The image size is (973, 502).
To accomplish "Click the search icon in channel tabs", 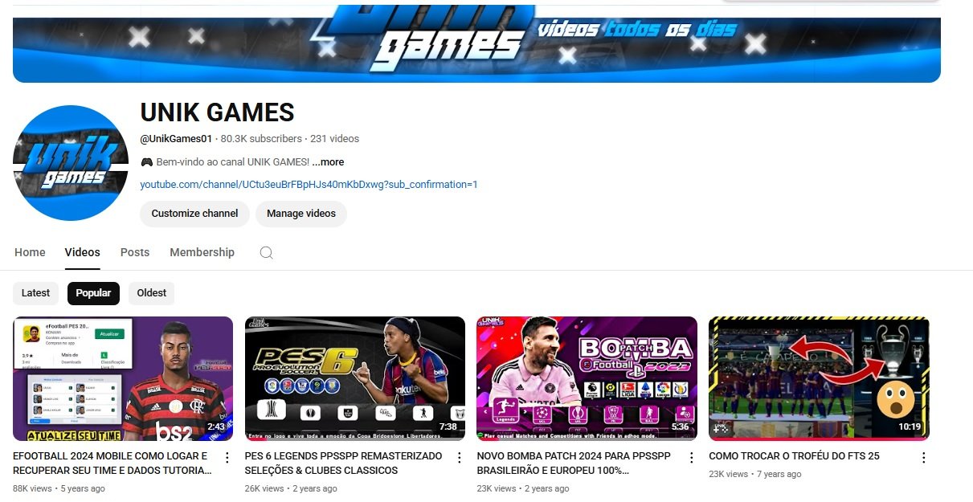I will pyautogui.click(x=267, y=252).
